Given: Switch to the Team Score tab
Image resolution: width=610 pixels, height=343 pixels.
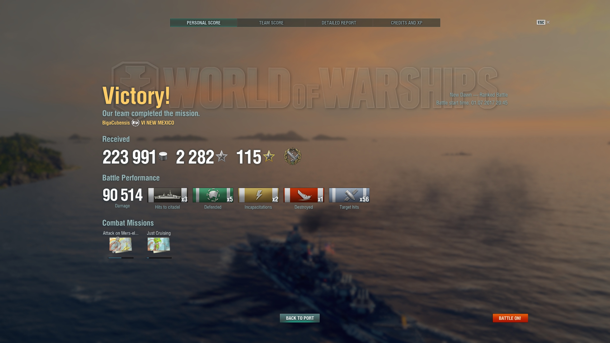Looking at the screenshot, I should pos(271,23).
